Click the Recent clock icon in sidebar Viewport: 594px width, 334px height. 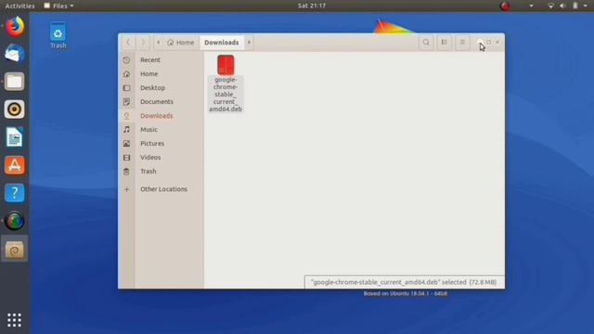(x=126, y=59)
